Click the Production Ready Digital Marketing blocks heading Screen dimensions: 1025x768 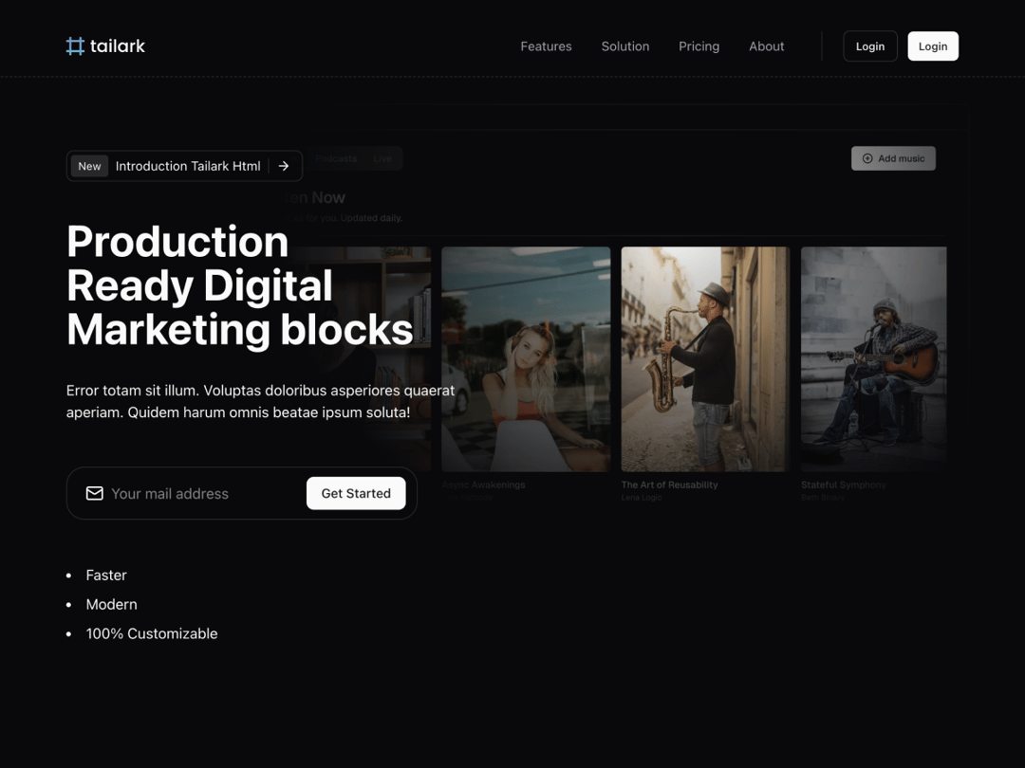pyautogui.click(x=240, y=285)
